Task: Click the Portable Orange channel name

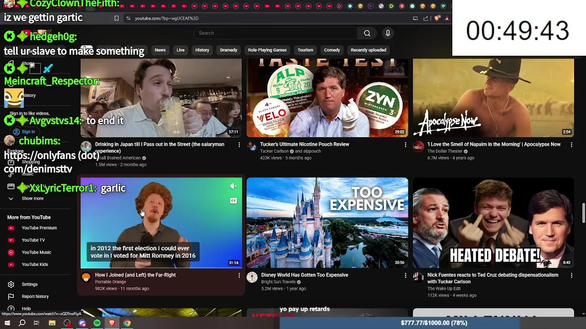Action: (x=110, y=282)
